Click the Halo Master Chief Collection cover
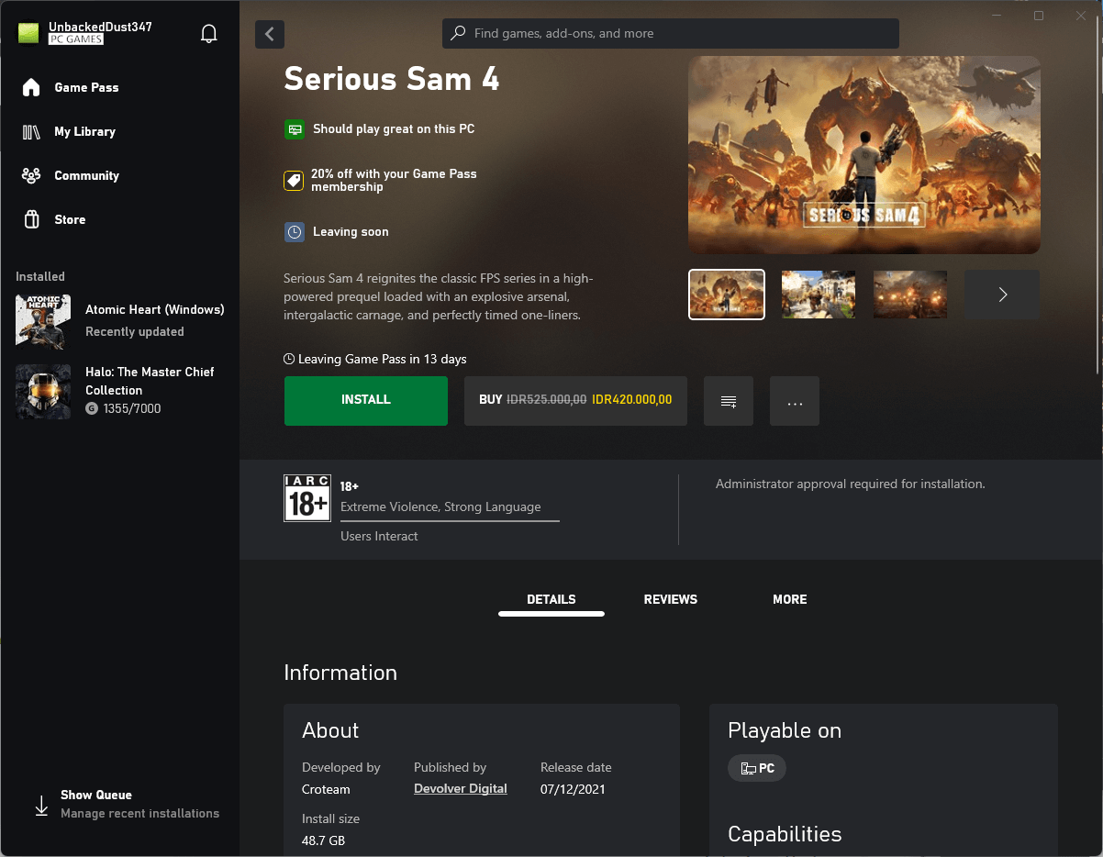 tap(43, 392)
